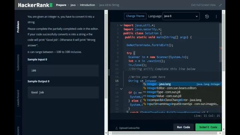This screenshot has width=240, height=135.
Task: Click the DoNotTerminate.forbidExit() code line
Action: (x=150, y=45)
